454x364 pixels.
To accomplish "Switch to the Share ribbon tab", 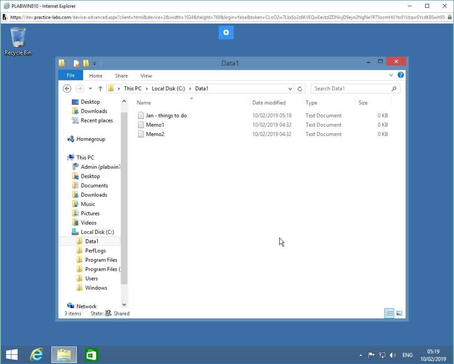I will point(121,75).
